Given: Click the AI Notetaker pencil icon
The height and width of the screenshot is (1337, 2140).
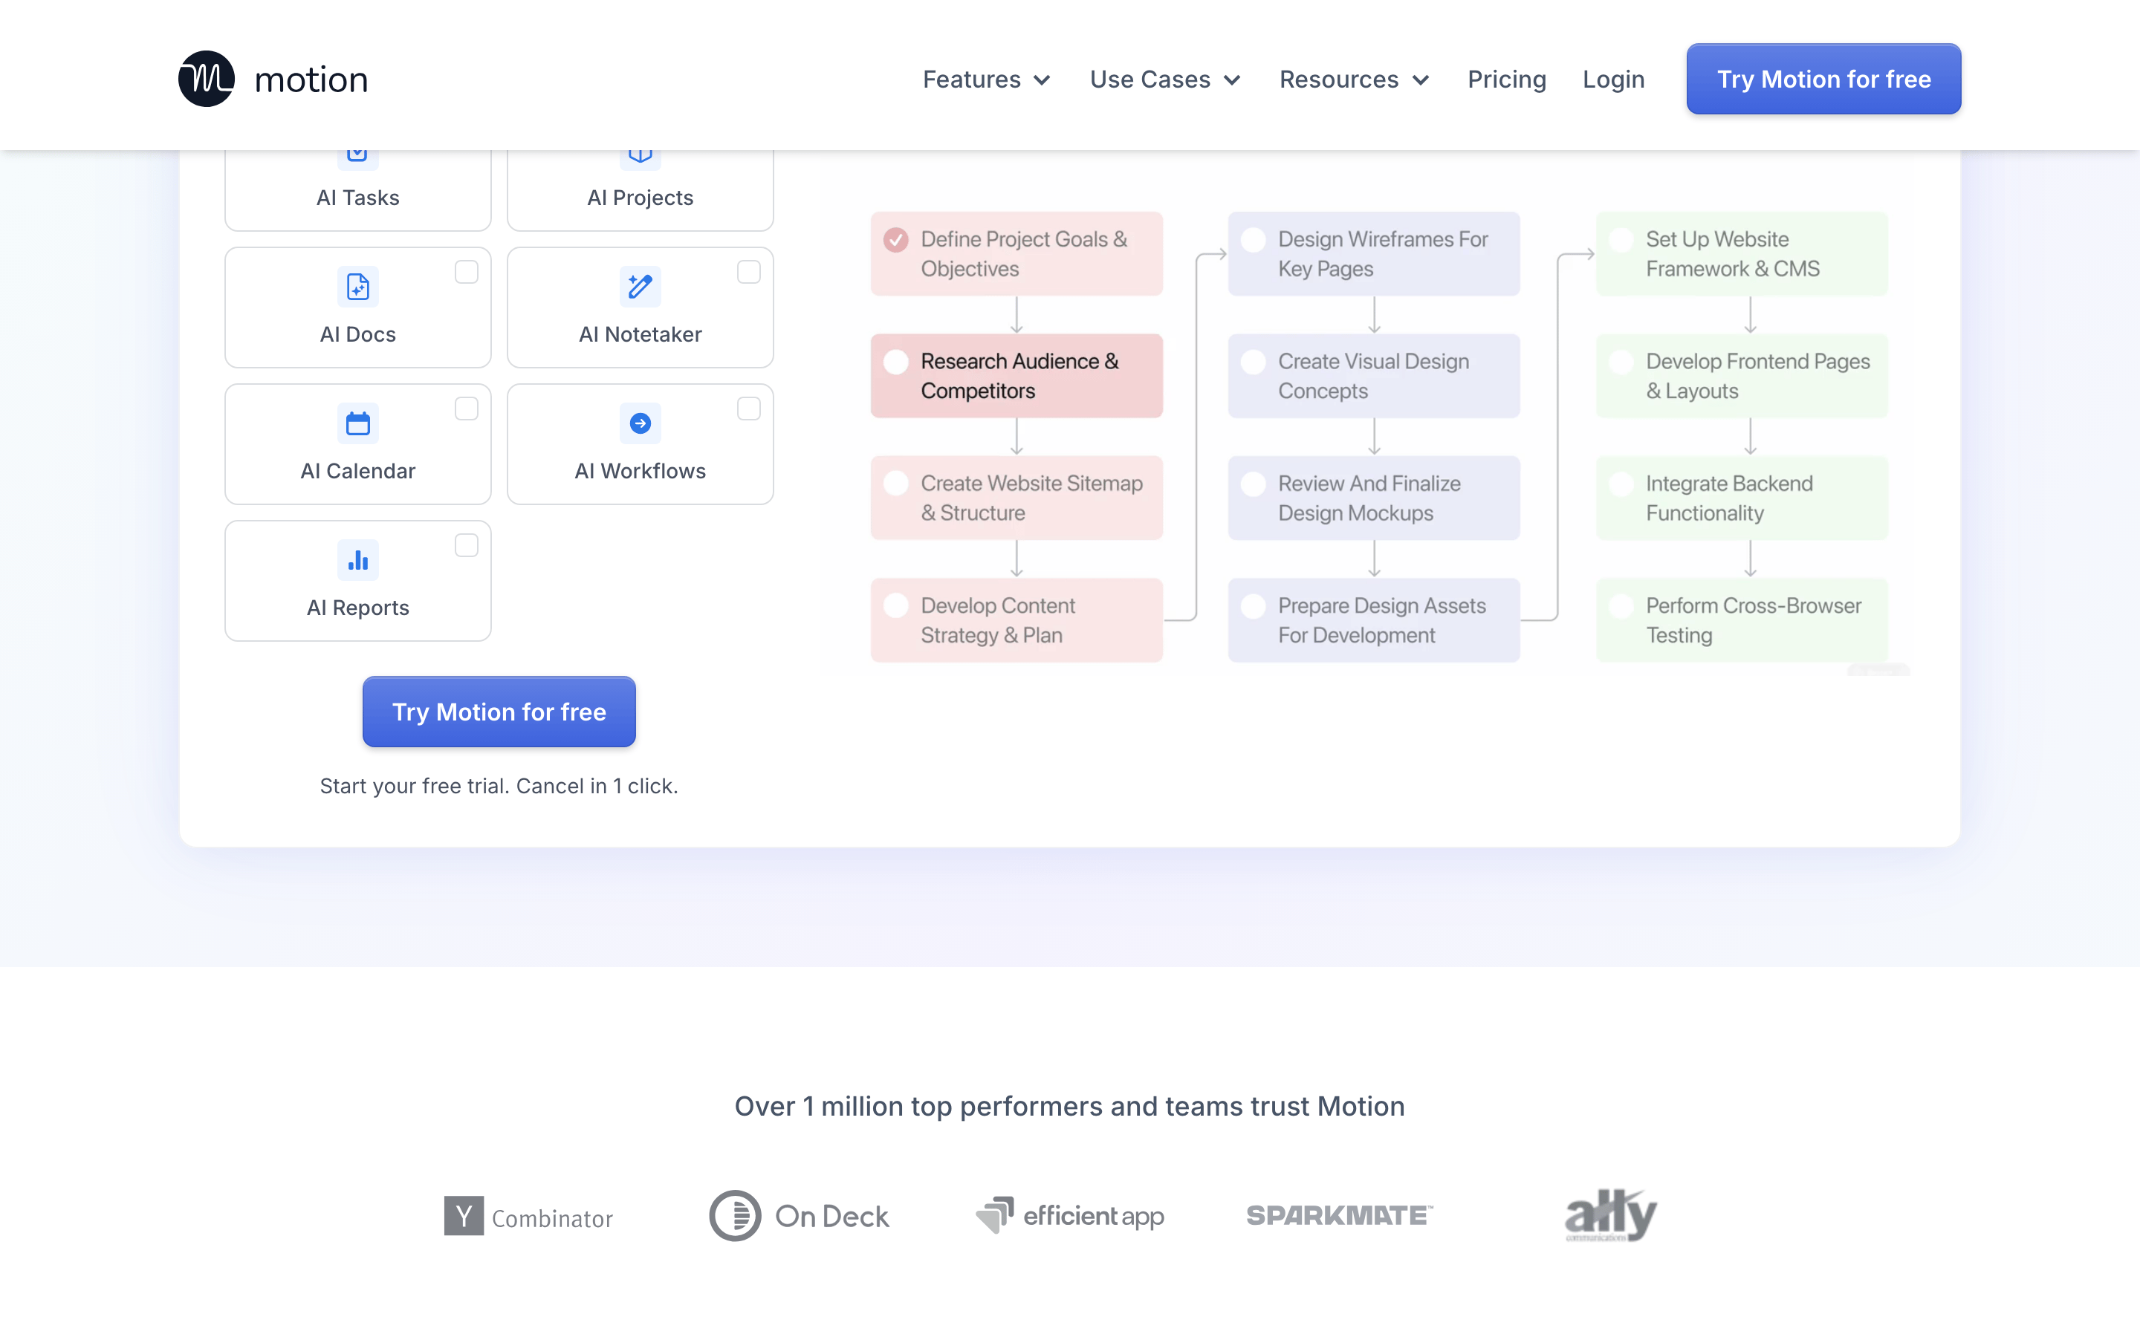Looking at the screenshot, I should (x=641, y=287).
